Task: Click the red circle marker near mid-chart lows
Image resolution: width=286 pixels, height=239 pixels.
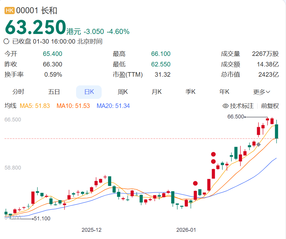Action: point(195,183)
